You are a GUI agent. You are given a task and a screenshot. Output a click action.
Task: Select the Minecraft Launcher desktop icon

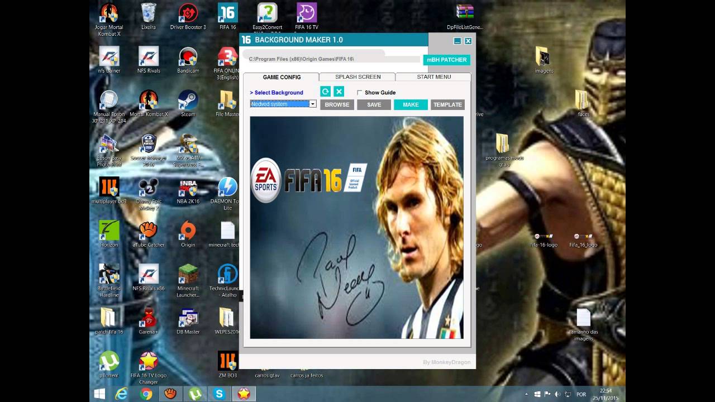tap(188, 280)
